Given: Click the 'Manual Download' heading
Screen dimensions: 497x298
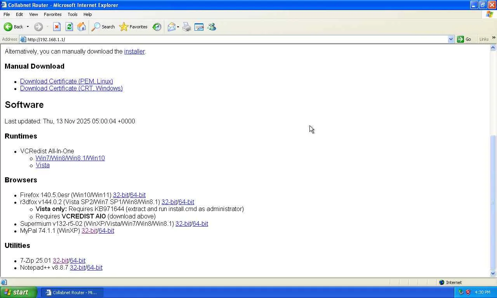Looking at the screenshot, I should coord(35,66).
